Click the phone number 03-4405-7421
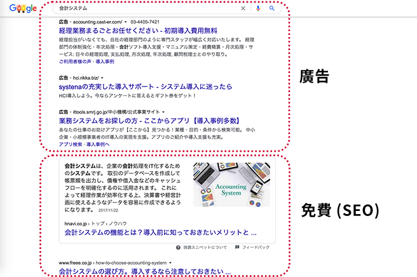This screenshot has width=417, height=277. click(x=145, y=22)
